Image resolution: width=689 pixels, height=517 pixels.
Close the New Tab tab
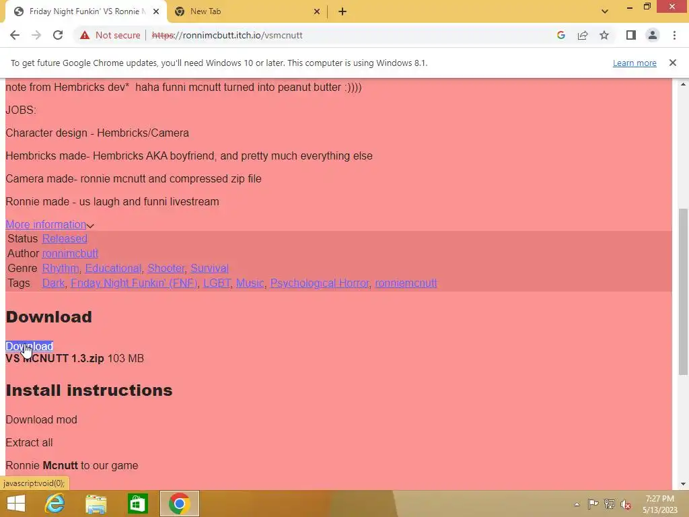click(x=317, y=11)
